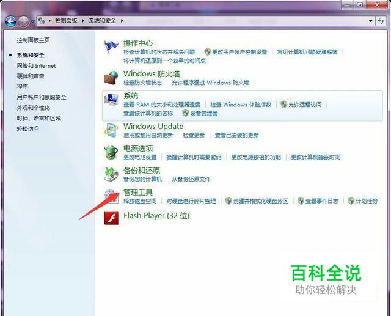This screenshot has height=316, width=391.
Task: Expand arrow after 系统和安全 in breadcrumb
Action: tap(122, 21)
